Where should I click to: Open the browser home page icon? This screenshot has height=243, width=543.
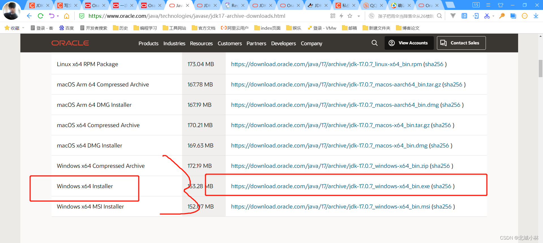tap(67, 16)
